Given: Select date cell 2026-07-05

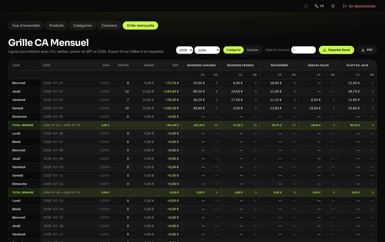Looking at the screenshot, I should pos(53,117).
